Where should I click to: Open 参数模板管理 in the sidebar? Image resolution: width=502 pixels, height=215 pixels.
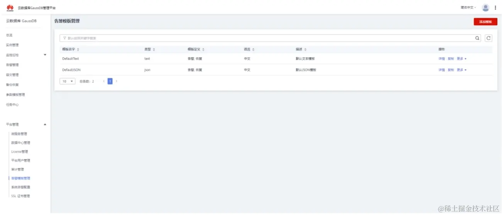pos(15,95)
